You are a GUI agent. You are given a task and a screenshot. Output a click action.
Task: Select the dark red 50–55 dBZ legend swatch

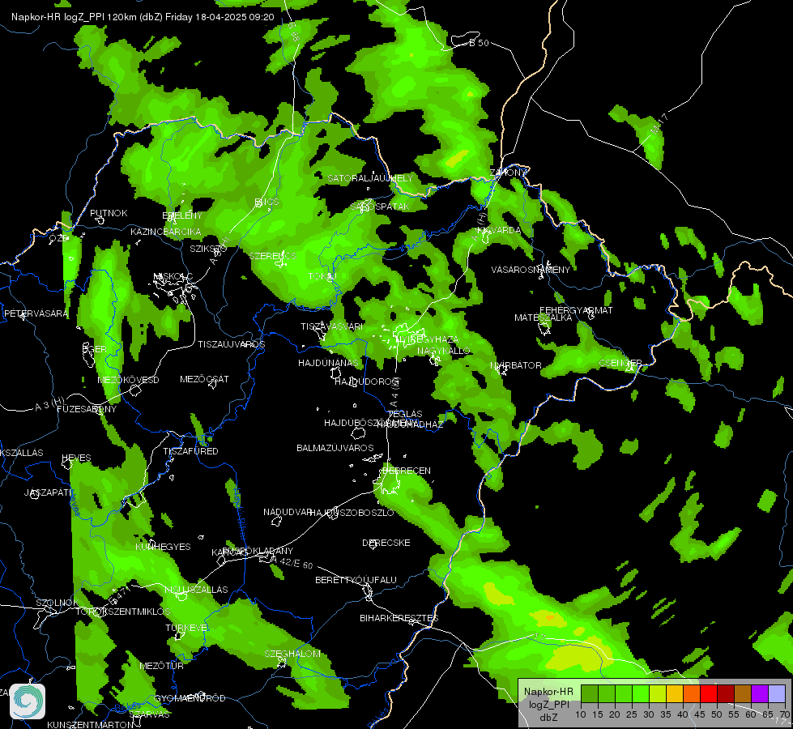(x=726, y=694)
